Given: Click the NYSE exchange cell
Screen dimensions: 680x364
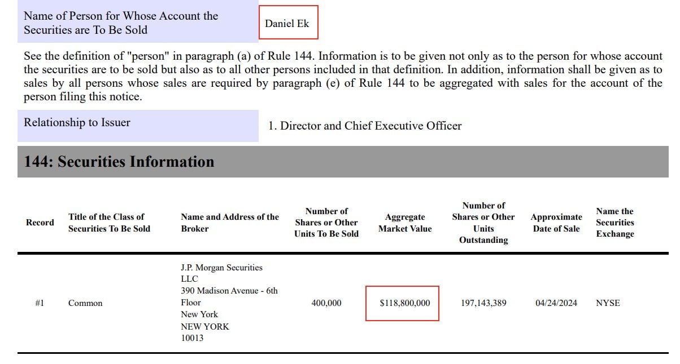Looking at the screenshot, I should 607,303.
